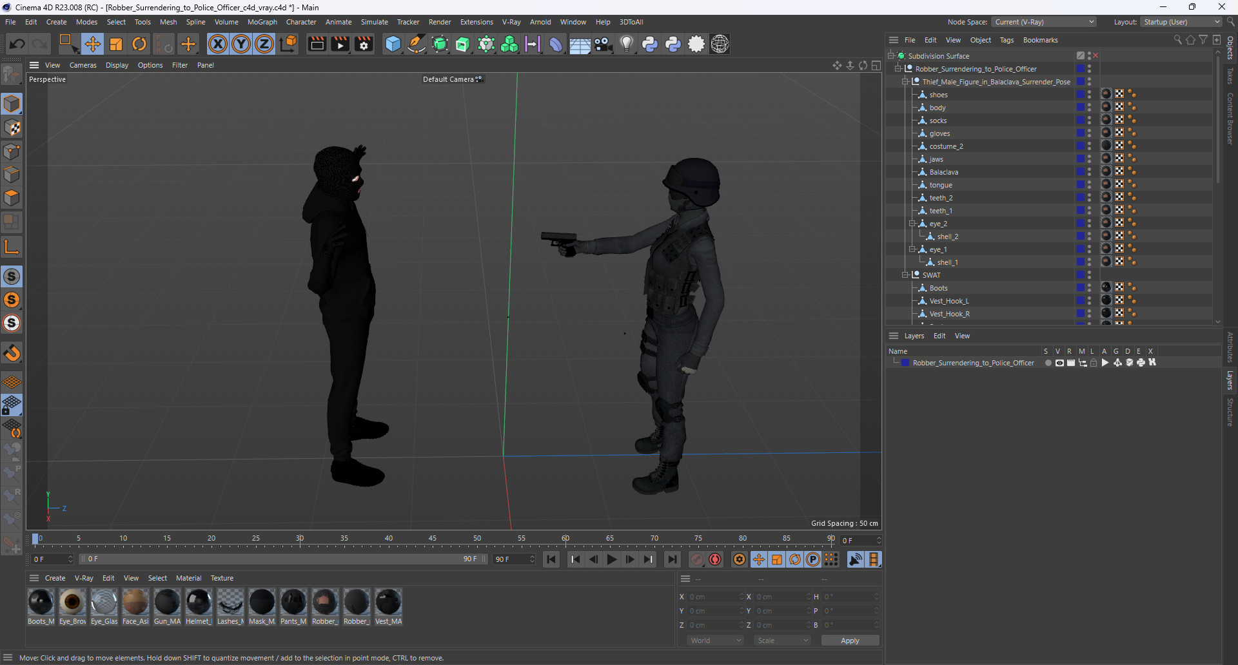Click the Boots_M material thumbnail
The image size is (1238, 665).
(x=41, y=602)
